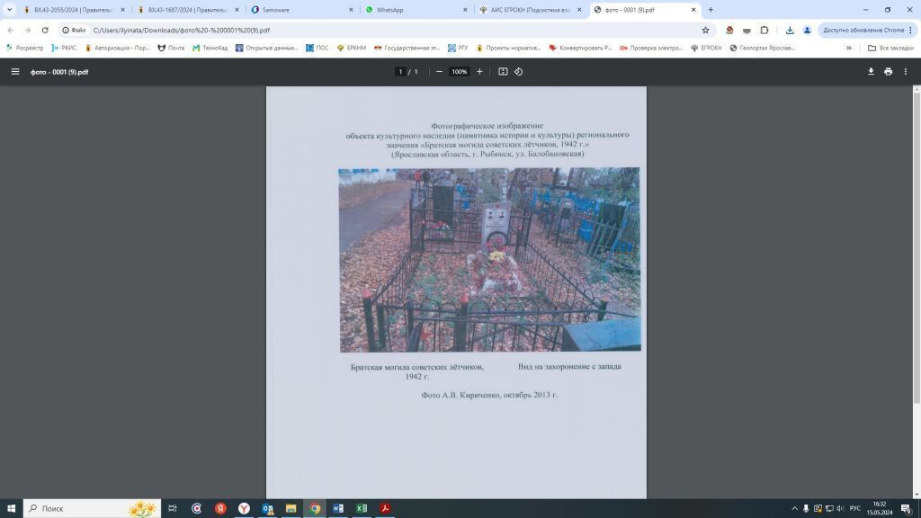Download the PDF file
Viewport: 921px width, 518px height.
[871, 72]
